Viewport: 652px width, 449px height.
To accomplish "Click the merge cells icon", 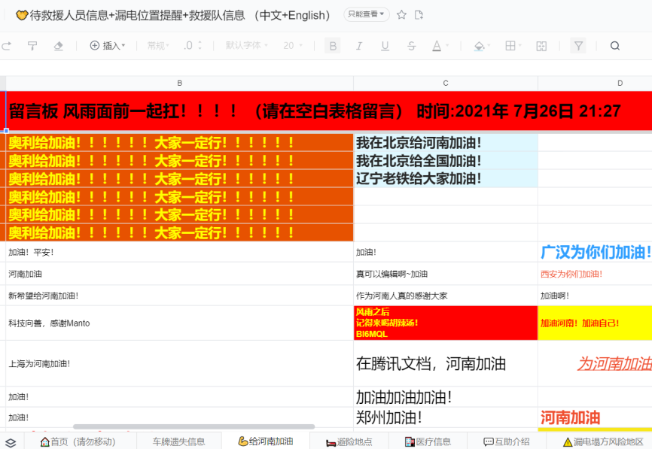I will [x=541, y=46].
